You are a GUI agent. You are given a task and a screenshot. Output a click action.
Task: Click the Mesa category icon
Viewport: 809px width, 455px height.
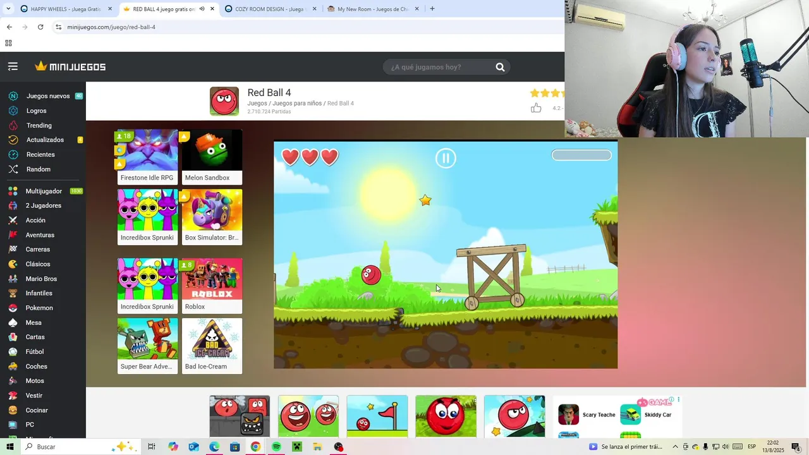tap(13, 322)
